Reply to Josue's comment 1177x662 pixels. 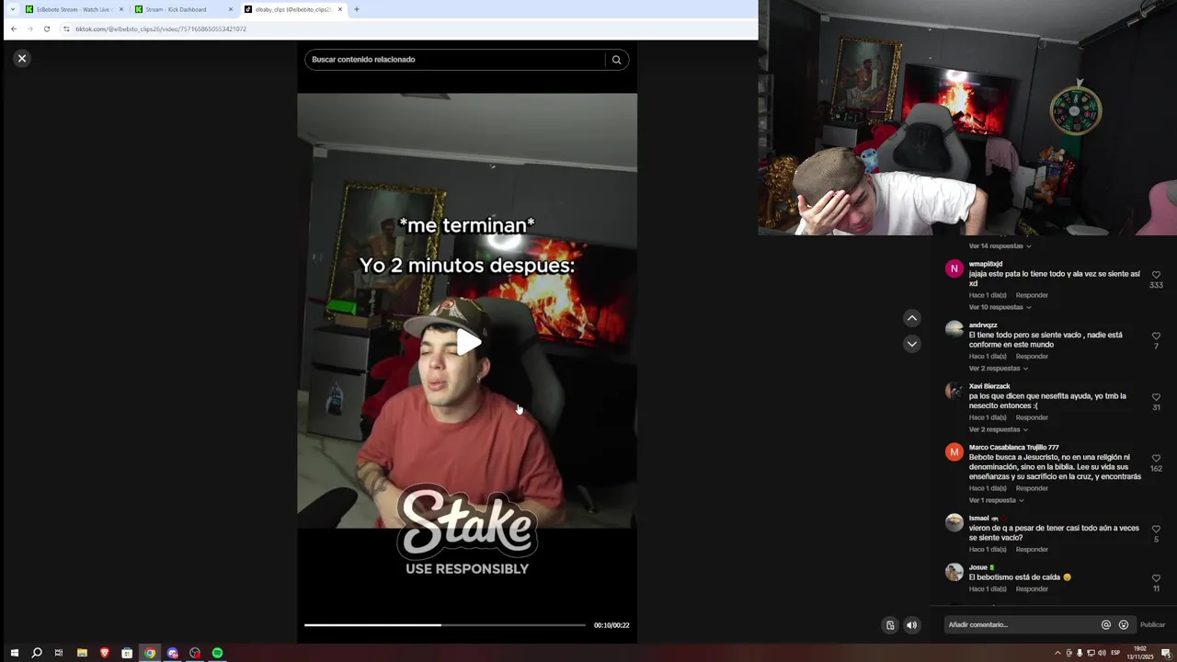coord(1032,588)
